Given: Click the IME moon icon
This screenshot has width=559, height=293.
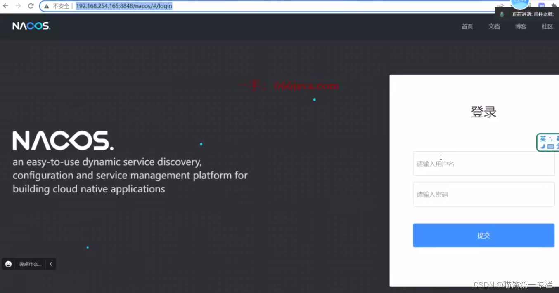Looking at the screenshot, I should (x=542, y=146).
